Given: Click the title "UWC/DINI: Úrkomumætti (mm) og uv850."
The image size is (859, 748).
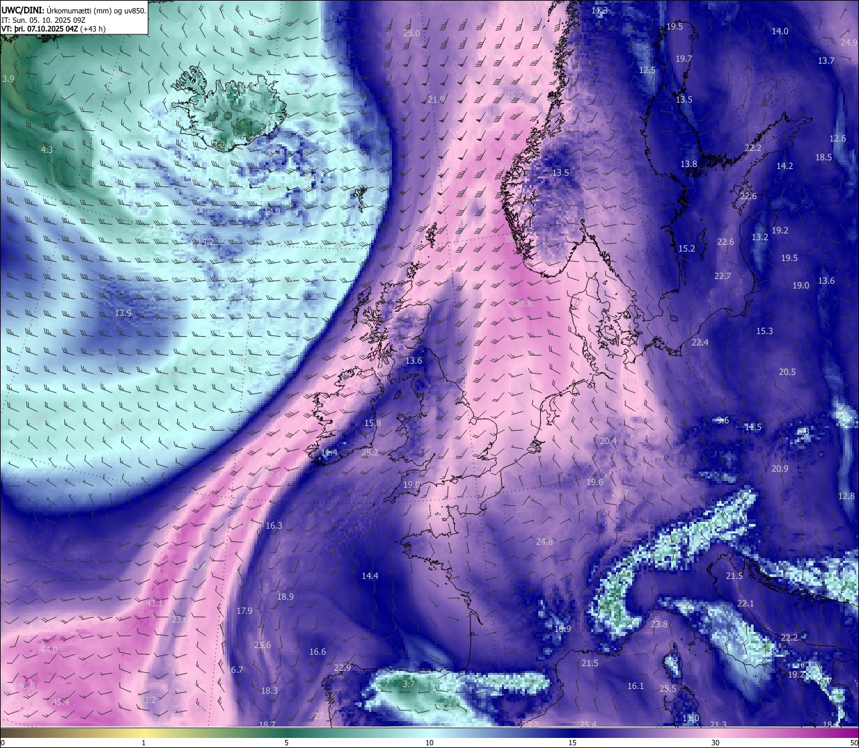Looking at the screenshot, I should coord(73,11).
